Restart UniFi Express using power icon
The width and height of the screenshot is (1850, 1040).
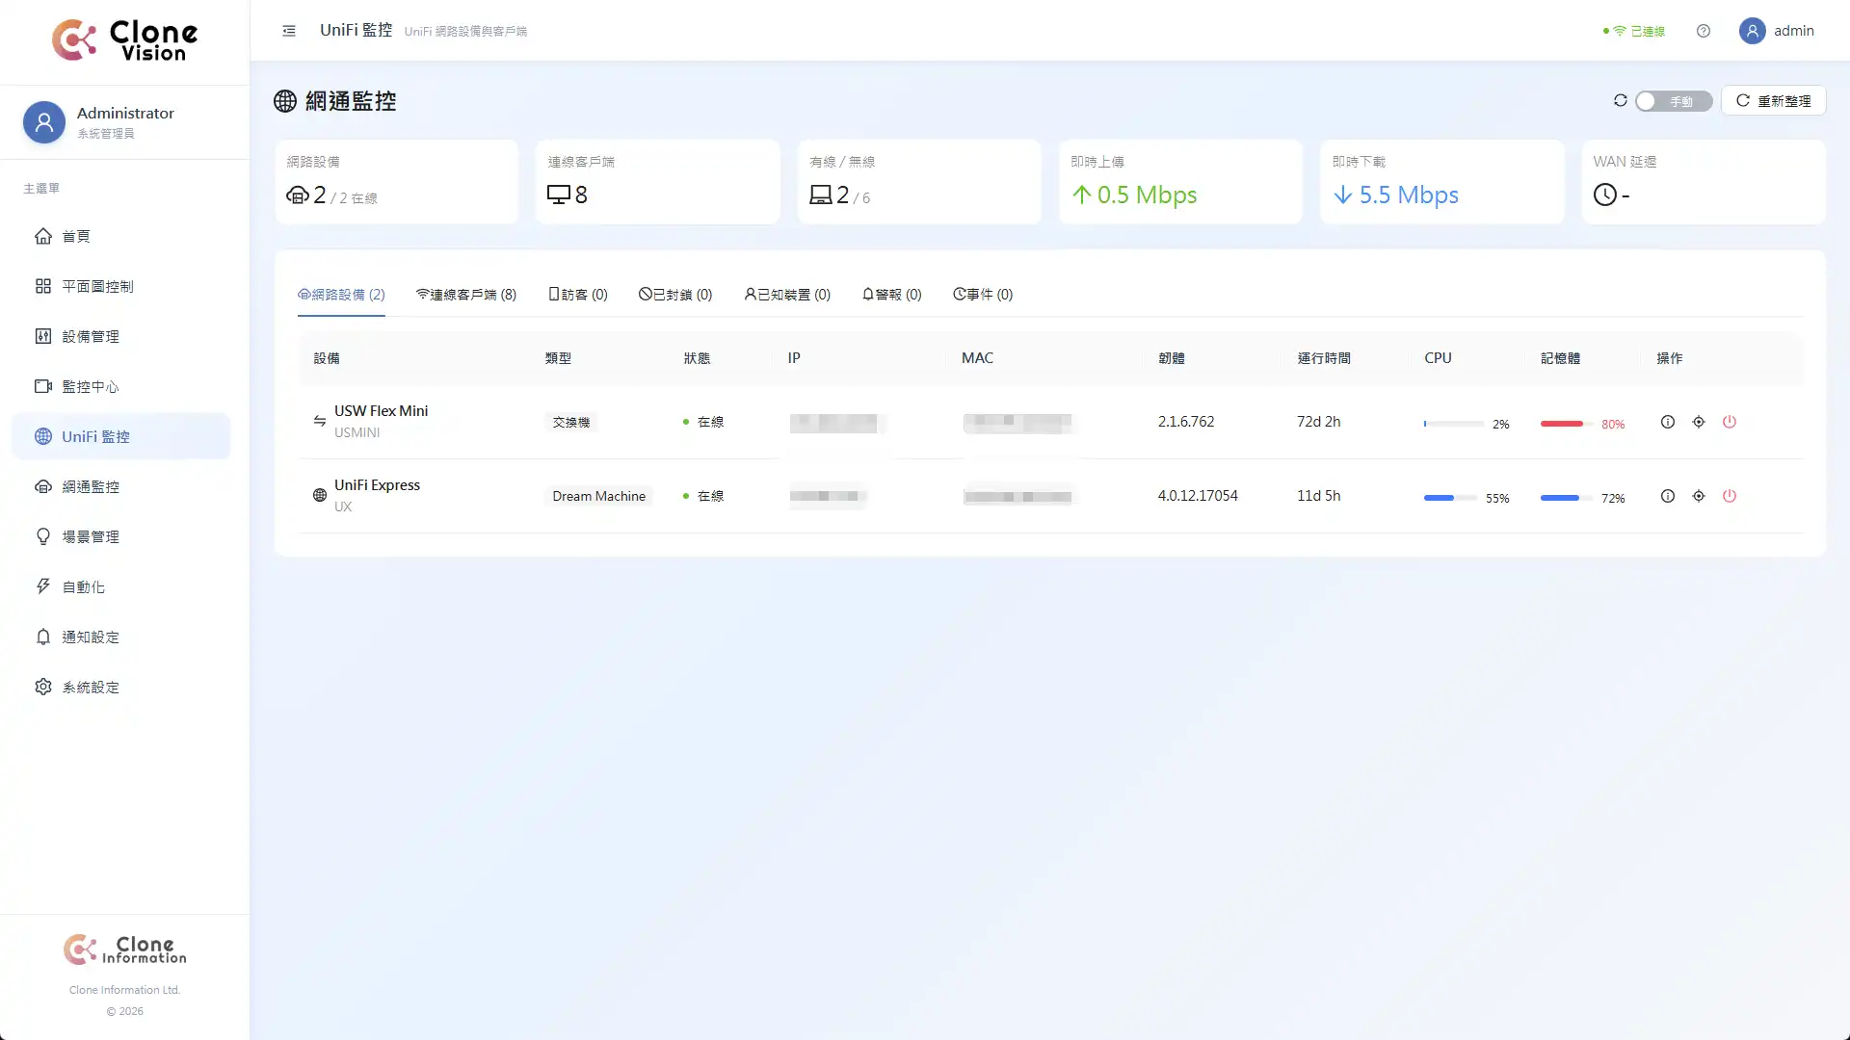(1730, 496)
